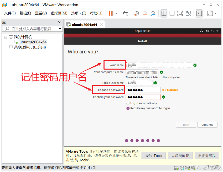Click Send Ctrl+Alt+Del toolbar icon
Screen dimensions: 223x172
[126, 13]
